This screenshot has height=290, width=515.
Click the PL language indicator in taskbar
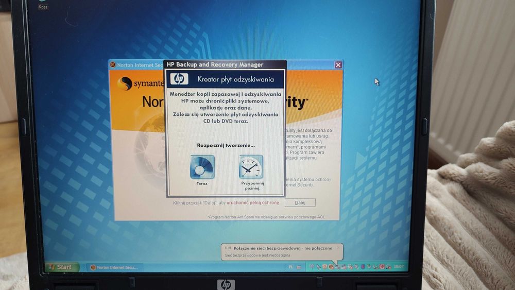290,267
